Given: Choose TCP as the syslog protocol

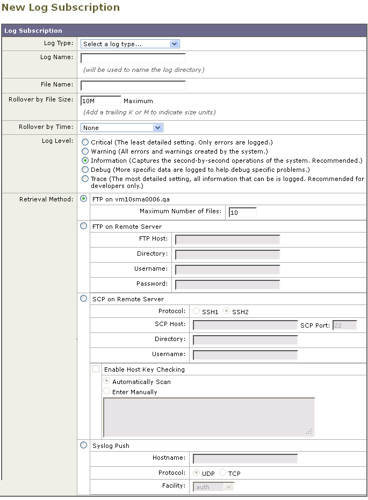Looking at the screenshot, I should pyautogui.click(x=222, y=473).
